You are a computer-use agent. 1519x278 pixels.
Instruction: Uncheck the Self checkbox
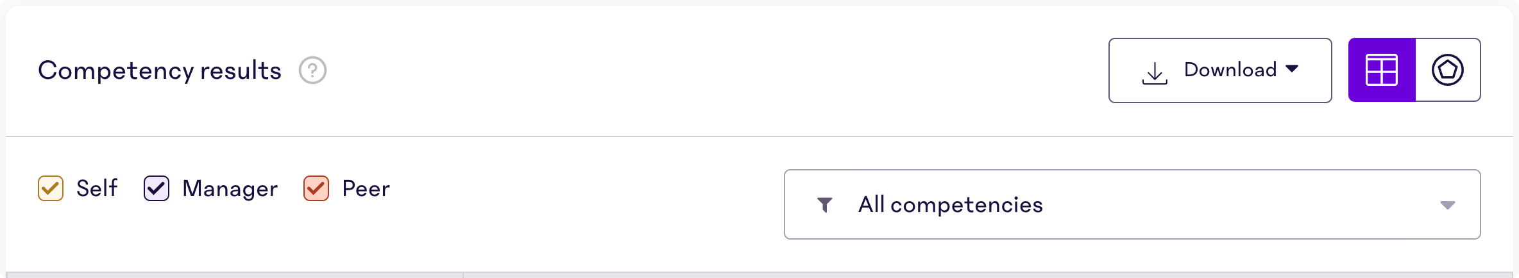(51, 188)
